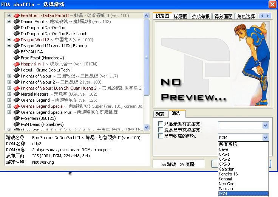Click the red cartridge icon for Happy 6-in-1
The height and width of the screenshot is (197, 278).
click(x=17, y=64)
